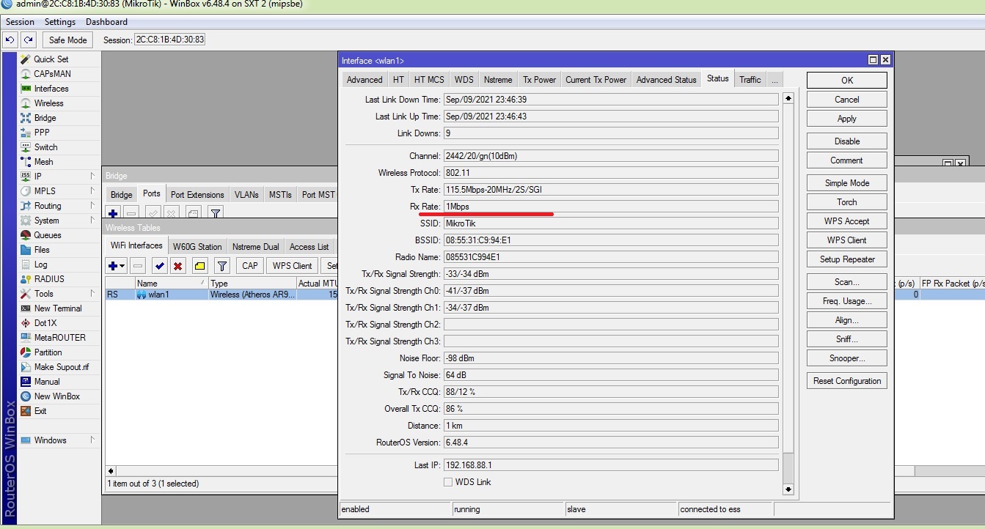Switch to the HT MCS tab

coord(429,80)
